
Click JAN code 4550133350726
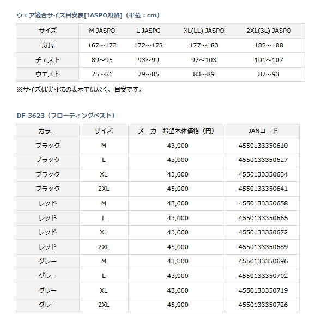[263, 305]
